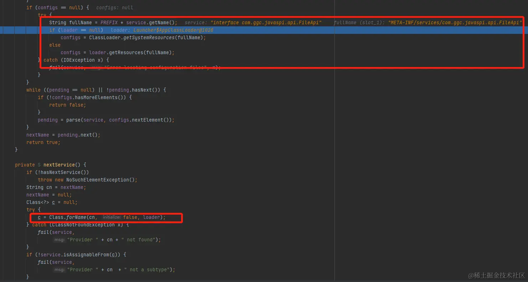The width and height of the screenshot is (528, 282).
Task: Click the parse method call
Action: pyautogui.click(x=73, y=120)
